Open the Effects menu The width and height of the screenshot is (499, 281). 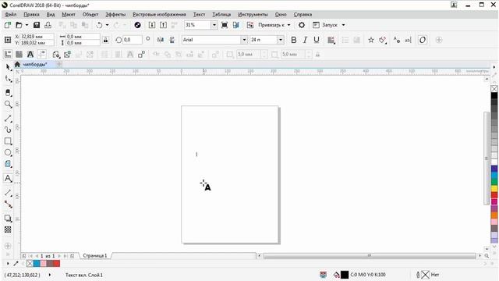[x=115, y=14]
